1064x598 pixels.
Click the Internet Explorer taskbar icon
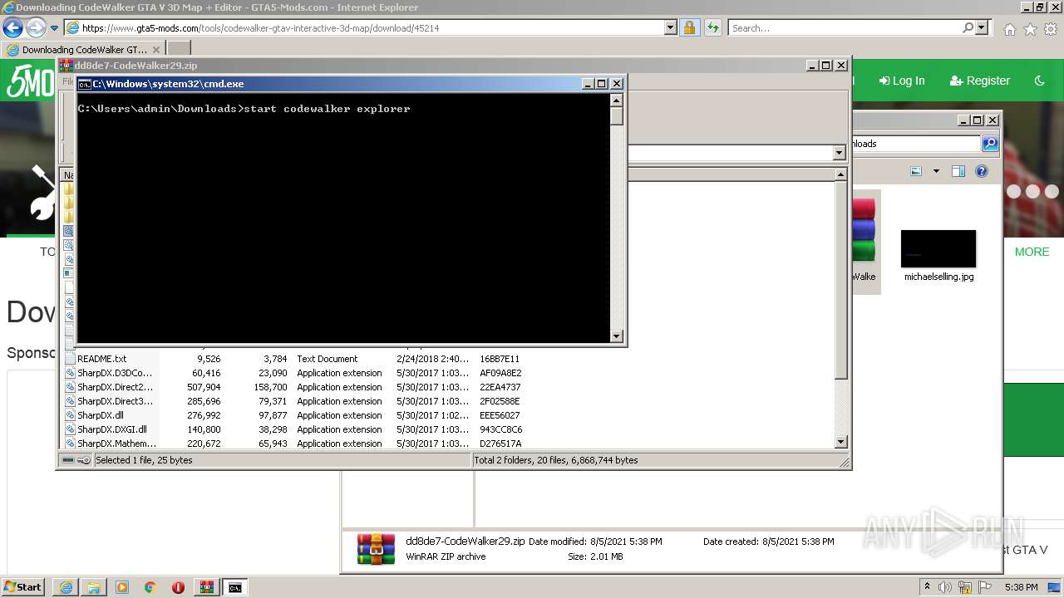[66, 587]
